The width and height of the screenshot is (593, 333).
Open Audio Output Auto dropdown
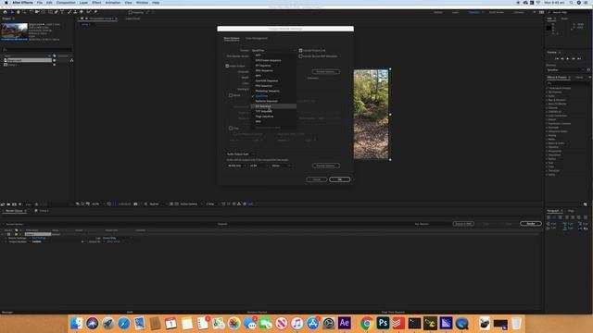click(x=241, y=154)
